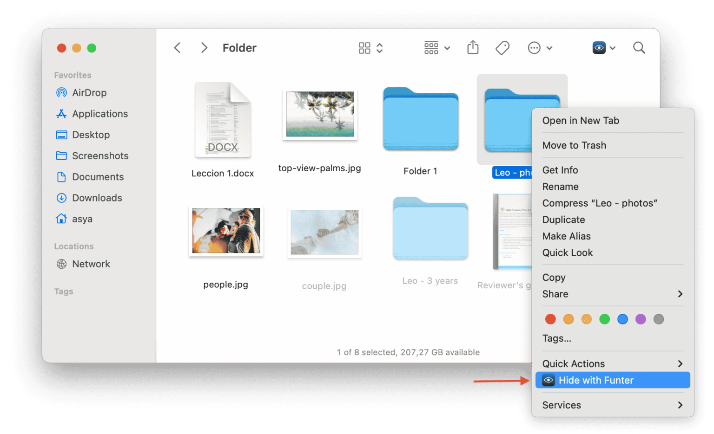Toggle grouping with the group-by icon
Viewport: 714px width, 434px height.
pyautogui.click(x=431, y=47)
